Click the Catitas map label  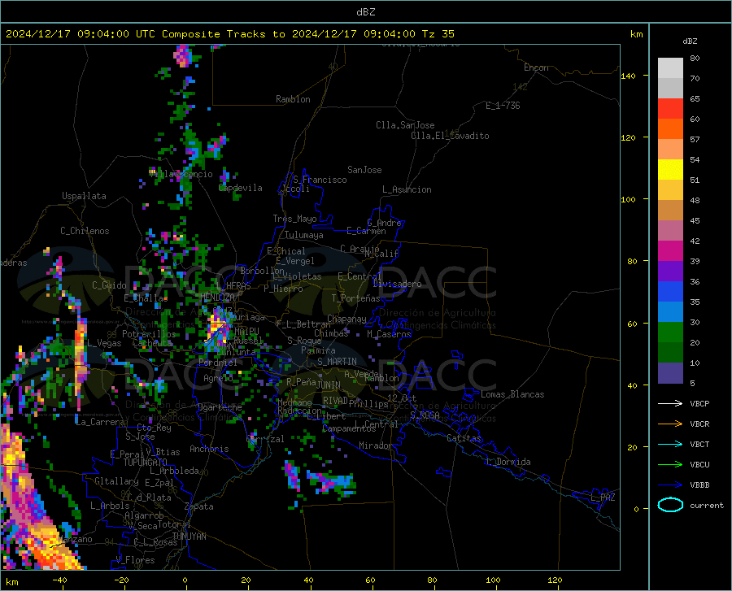point(464,438)
